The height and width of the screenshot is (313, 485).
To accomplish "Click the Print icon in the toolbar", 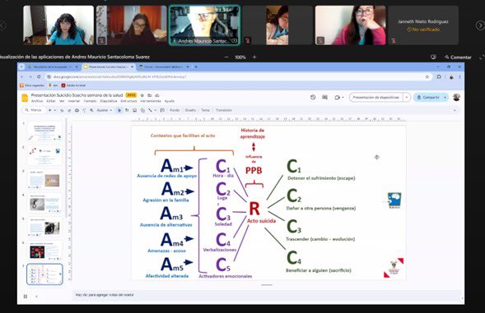I will (x=77, y=110).
